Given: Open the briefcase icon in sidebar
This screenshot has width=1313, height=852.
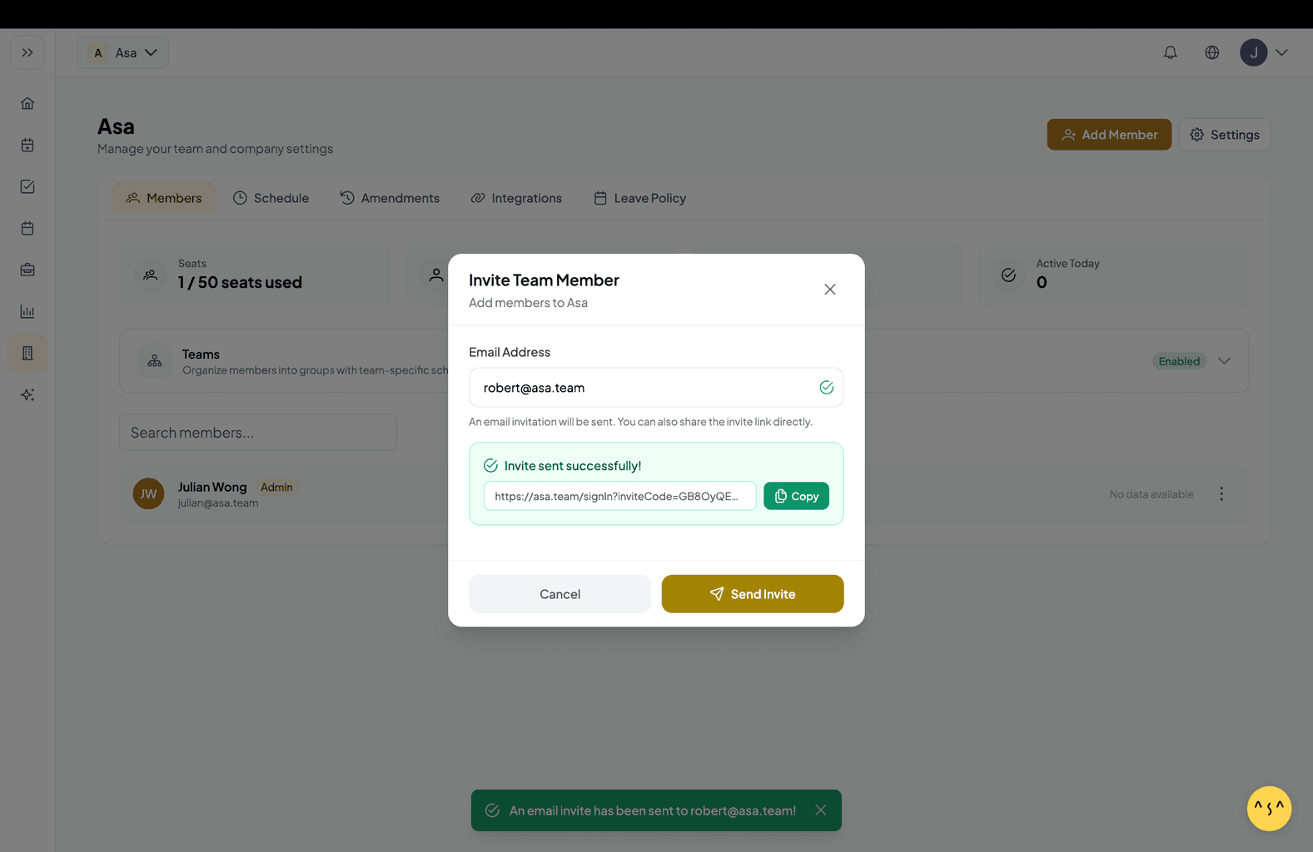Looking at the screenshot, I should (x=27, y=270).
